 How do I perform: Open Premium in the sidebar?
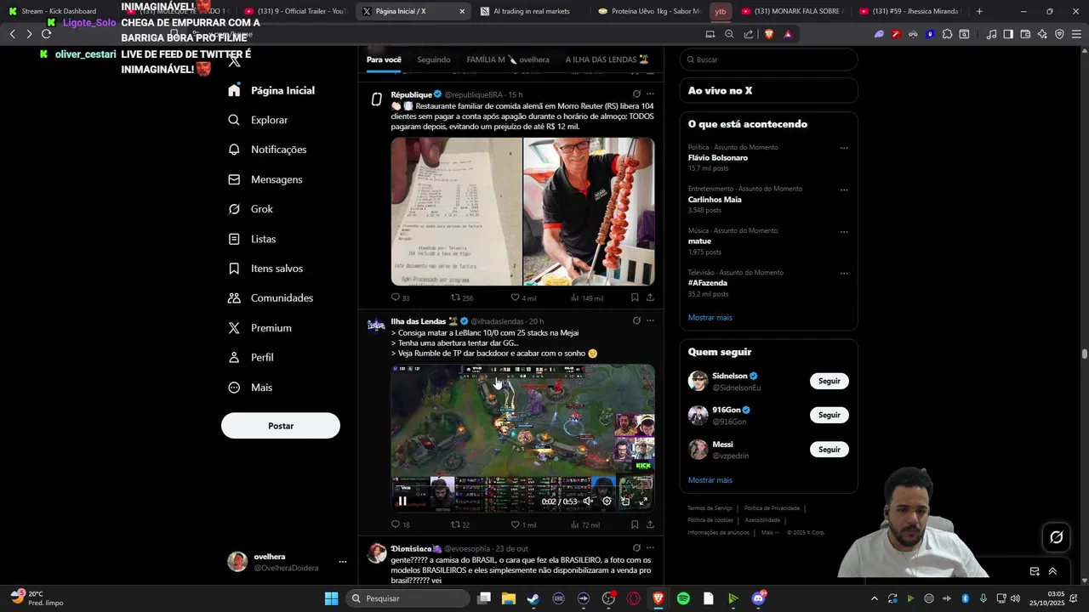pyautogui.click(x=259, y=328)
